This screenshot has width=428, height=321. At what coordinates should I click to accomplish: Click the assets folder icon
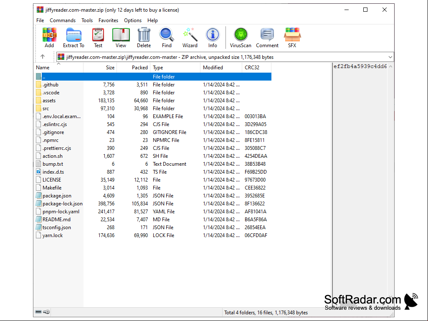[x=38, y=101]
